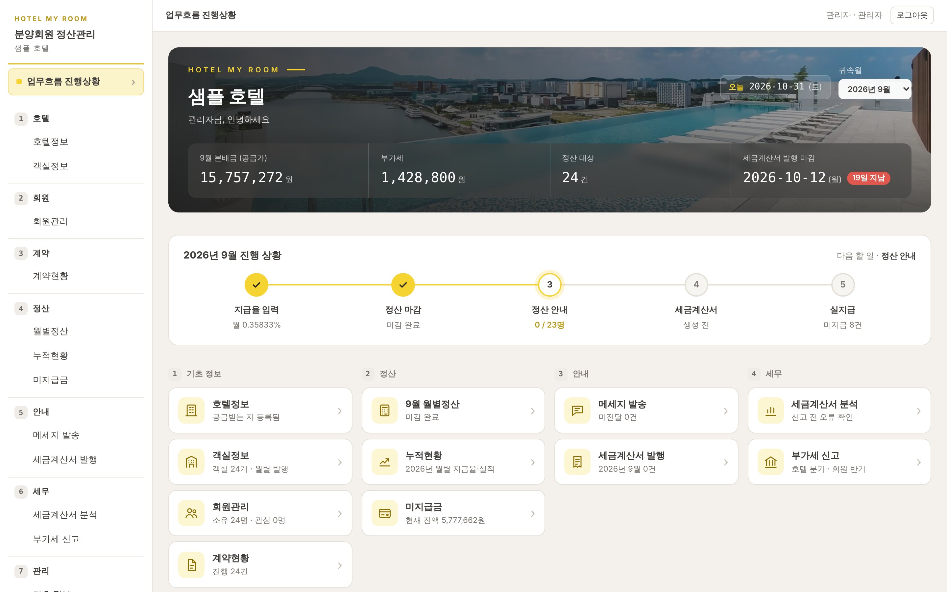
Task: Open the 세금계산서 분석 card title
Action: (x=824, y=404)
